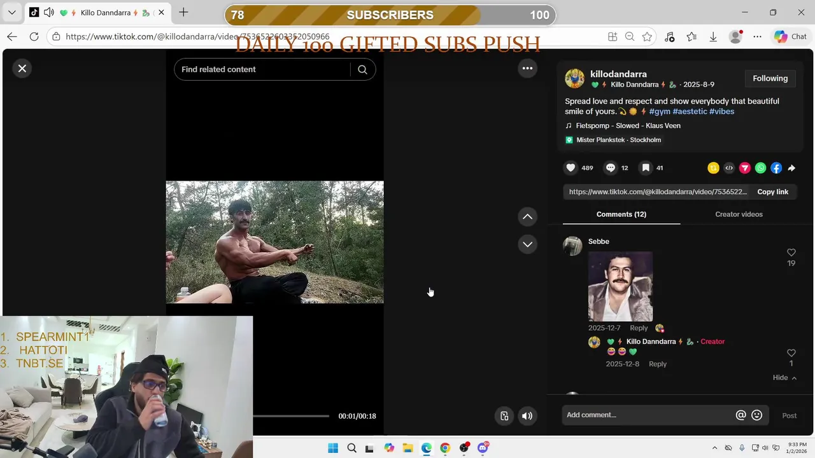
Task: Send the video to friends with red icon
Action: click(x=744, y=168)
